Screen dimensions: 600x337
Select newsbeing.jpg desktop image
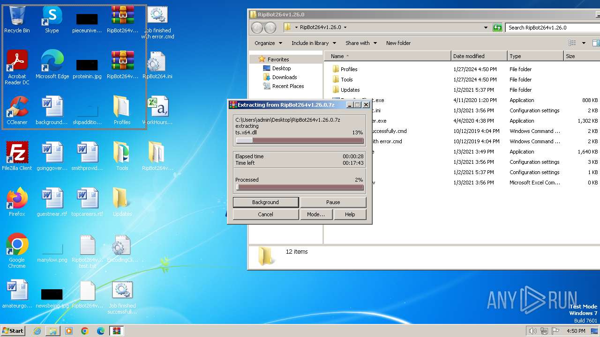(x=52, y=297)
